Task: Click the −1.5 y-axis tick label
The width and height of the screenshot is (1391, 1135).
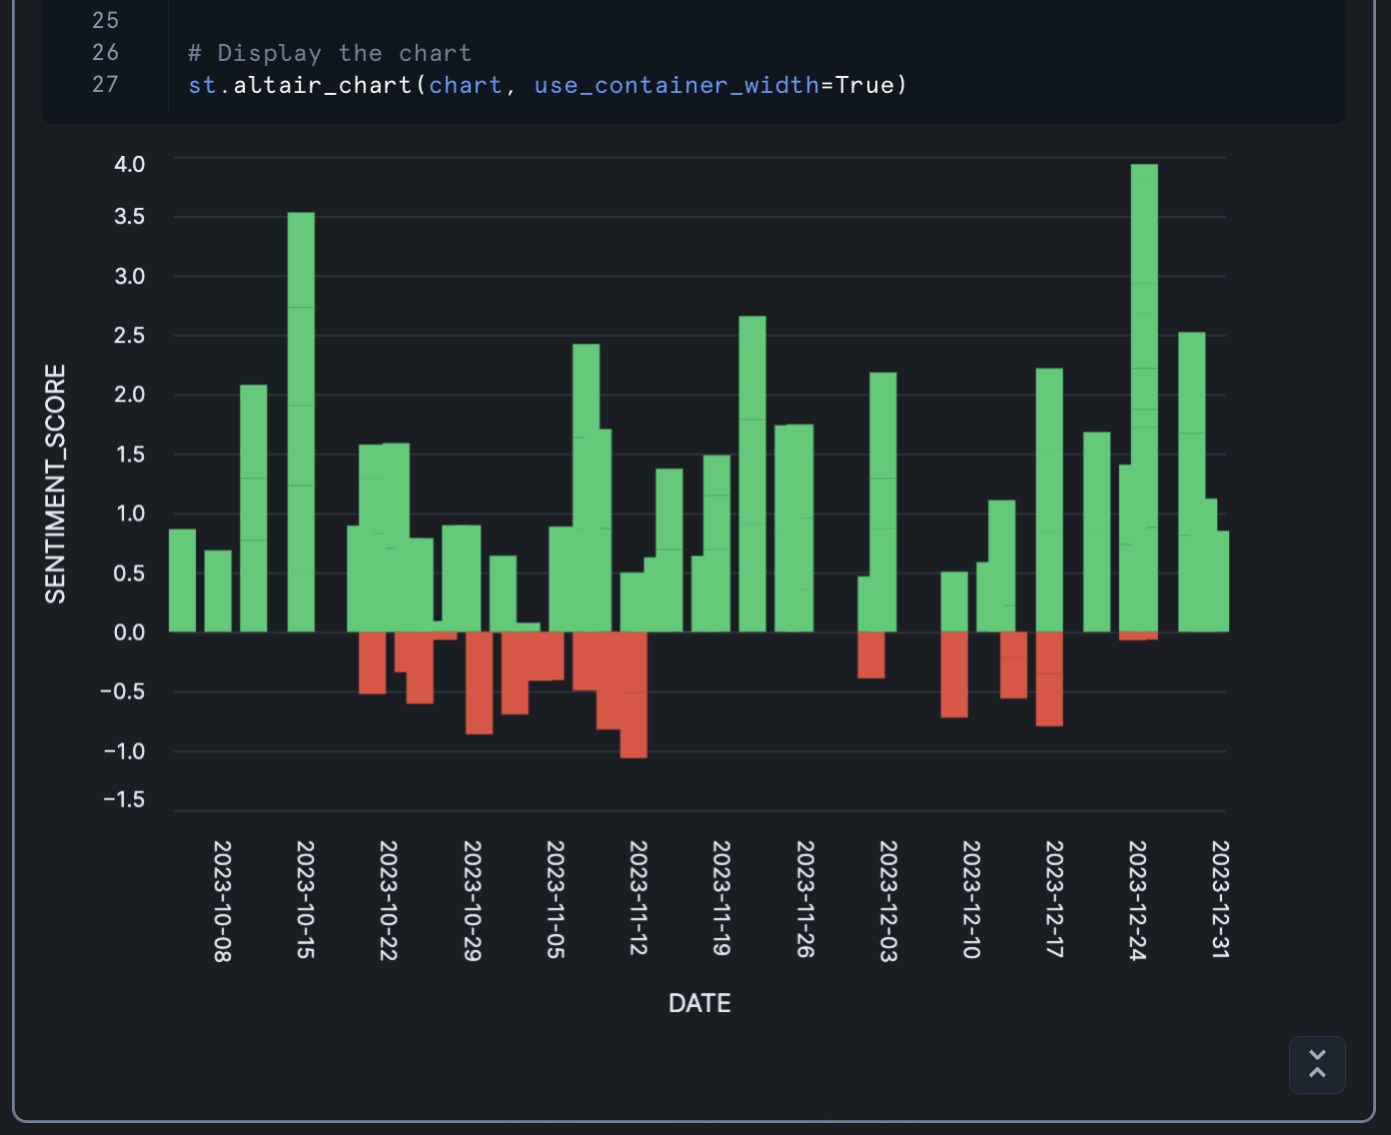Action: pyautogui.click(x=124, y=799)
